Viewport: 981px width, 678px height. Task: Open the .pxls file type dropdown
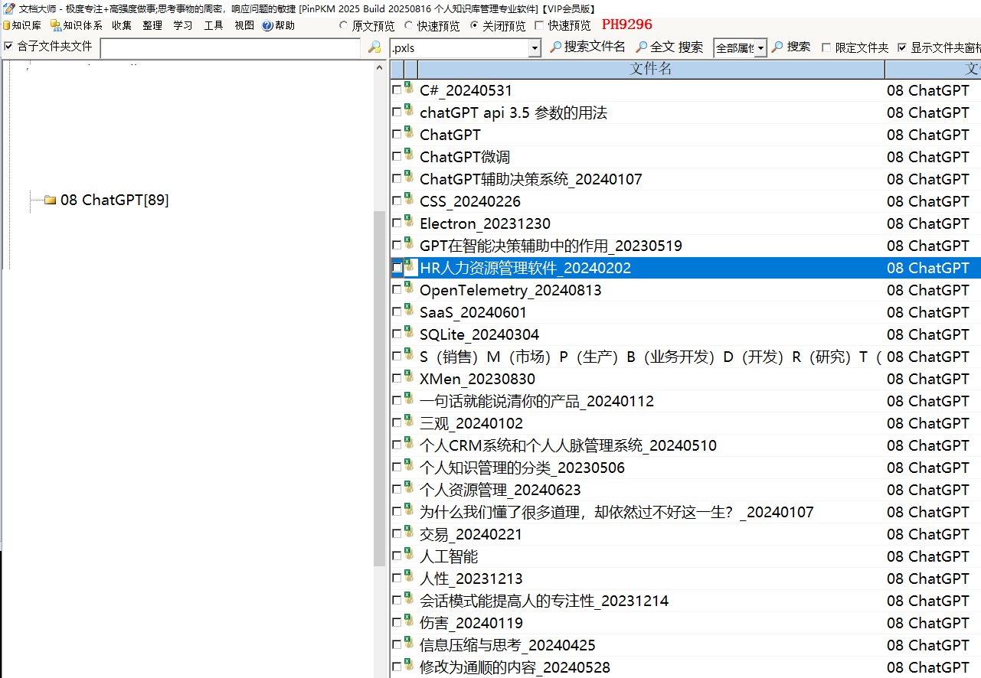point(535,48)
